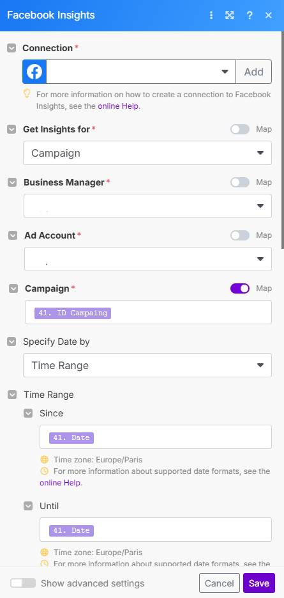Click the Campaign input field with ID Campaing
The height and width of the screenshot is (598, 284).
(x=149, y=312)
